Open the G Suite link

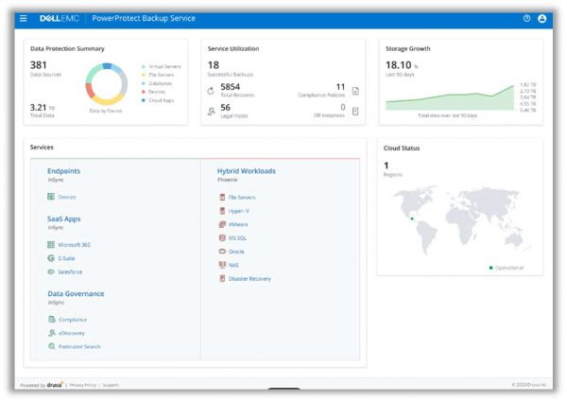click(x=66, y=258)
